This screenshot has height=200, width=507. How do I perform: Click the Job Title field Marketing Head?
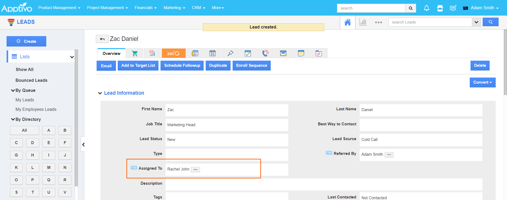[227, 125]
